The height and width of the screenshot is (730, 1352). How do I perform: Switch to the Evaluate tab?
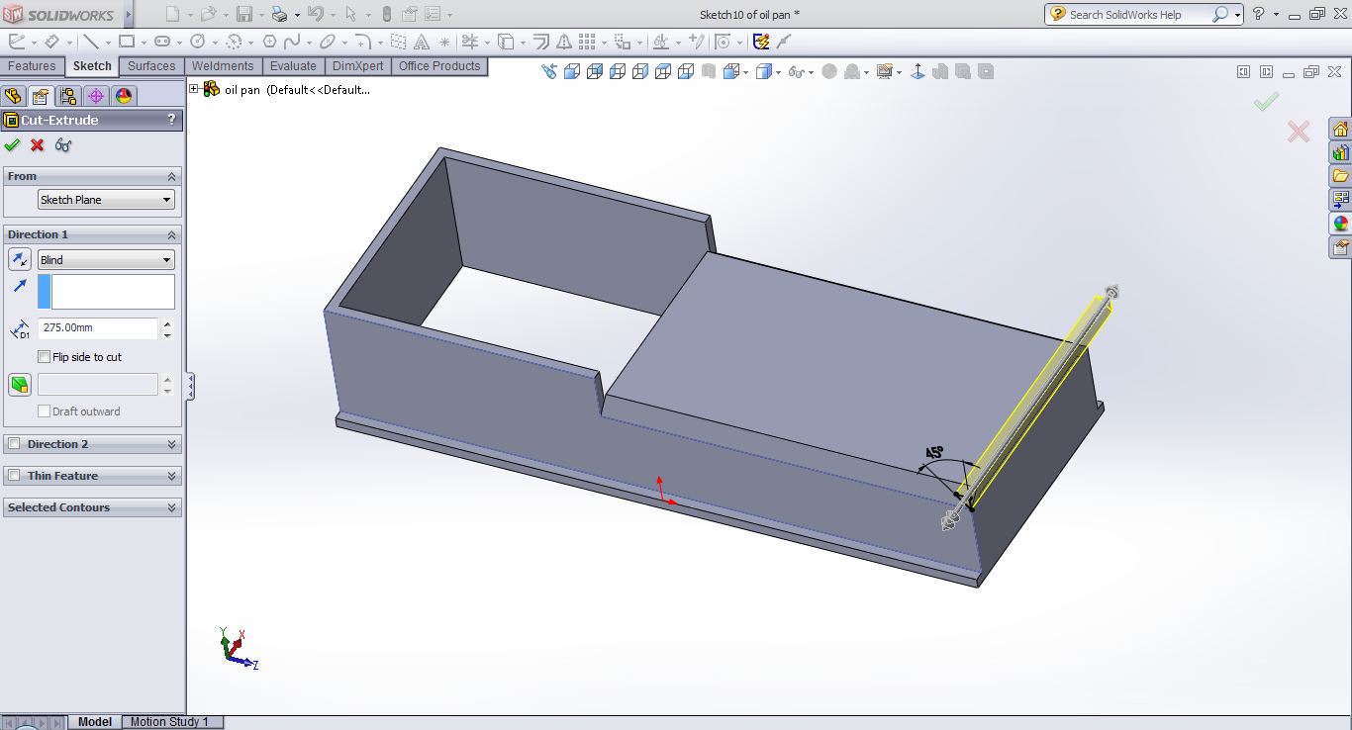(293, 66)
